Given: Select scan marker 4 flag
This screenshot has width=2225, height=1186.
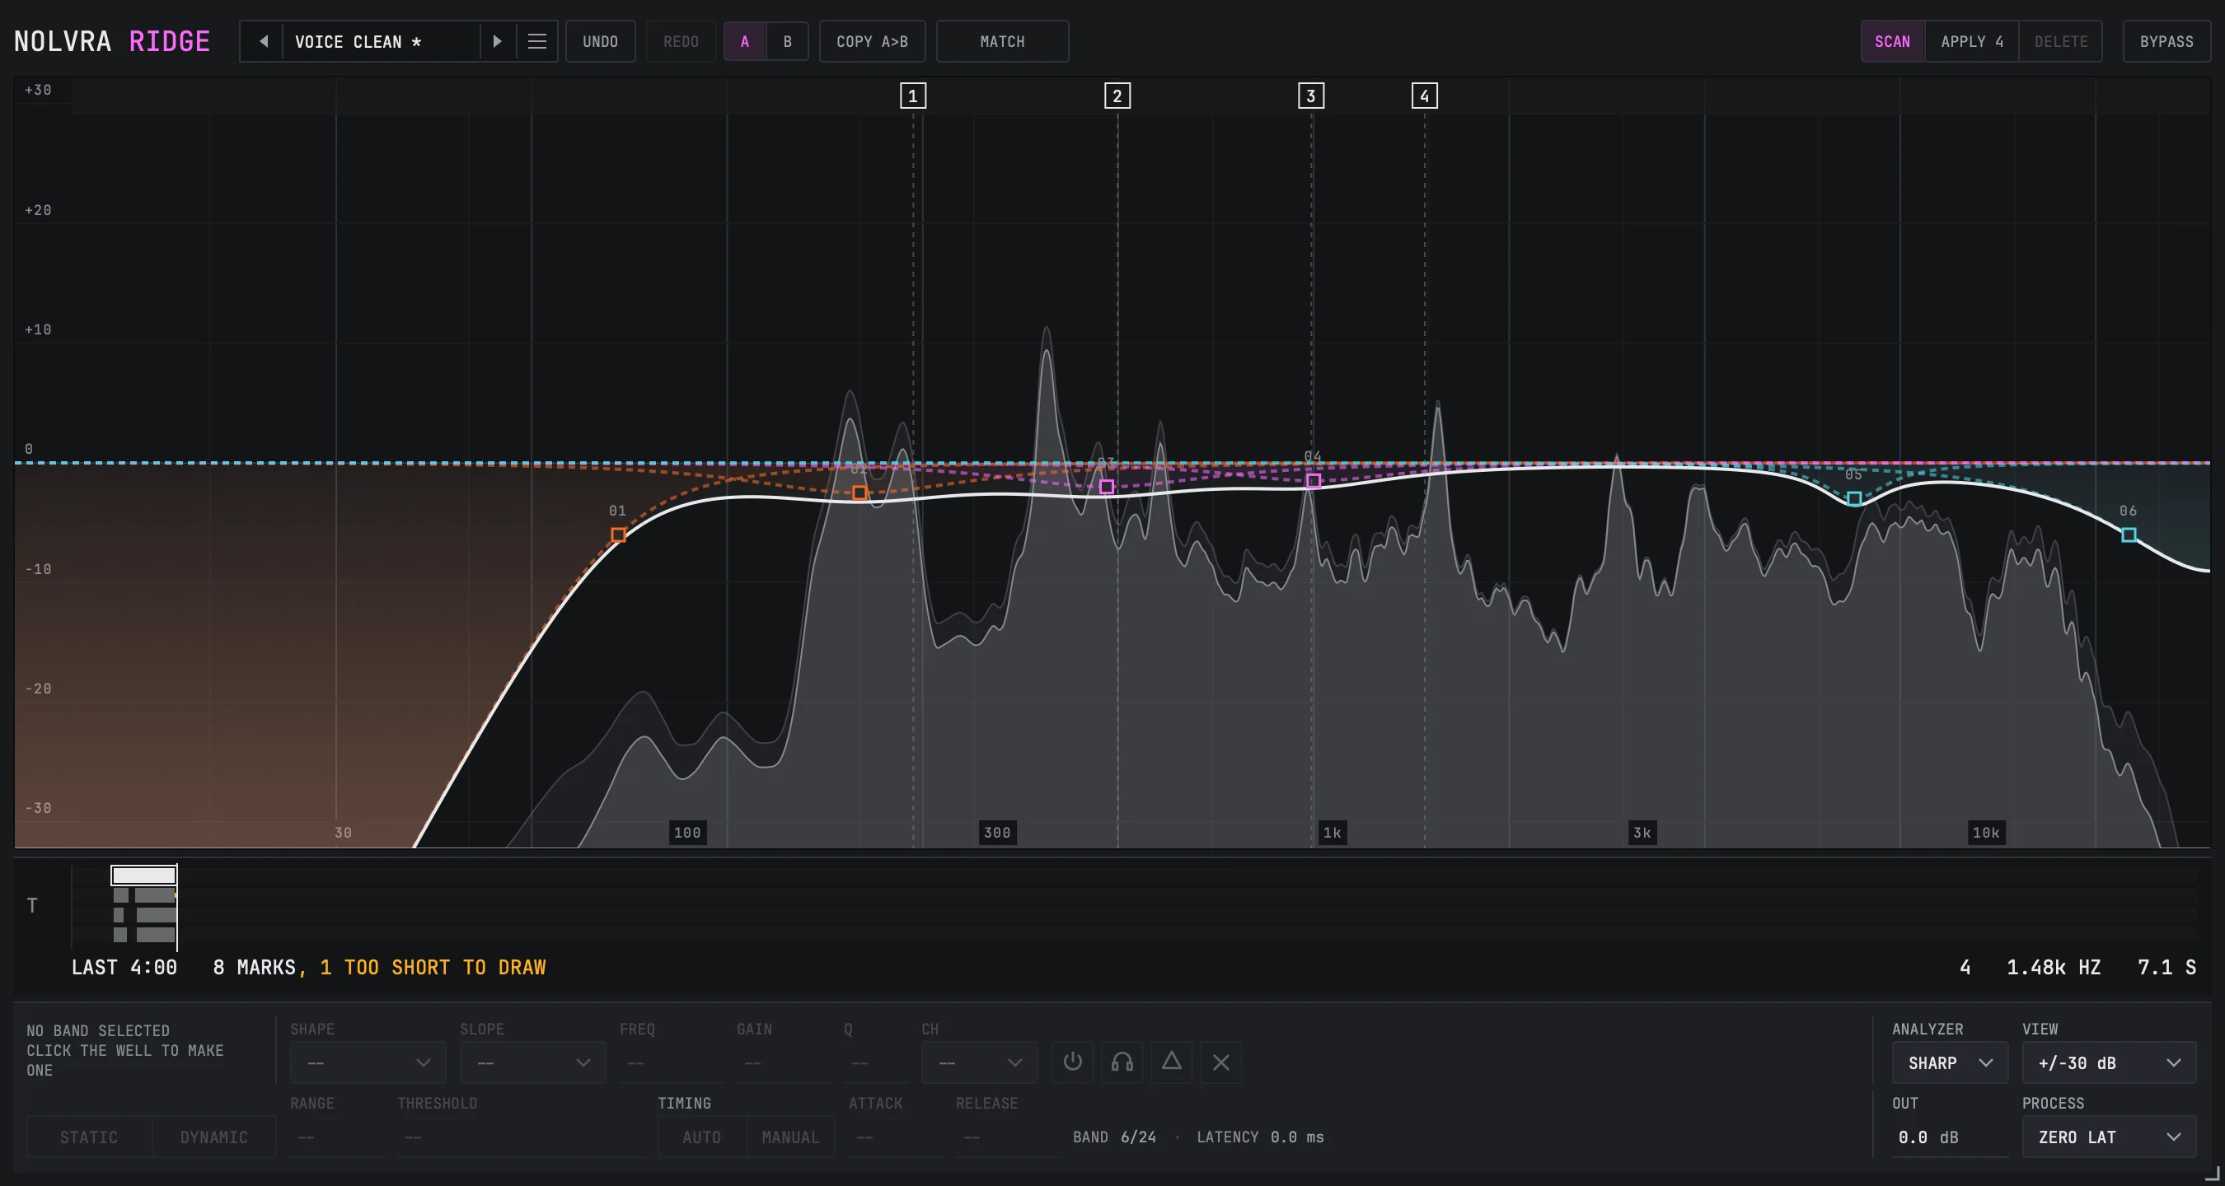Looking at the screenshot, I should click(x=1424, y=96).
